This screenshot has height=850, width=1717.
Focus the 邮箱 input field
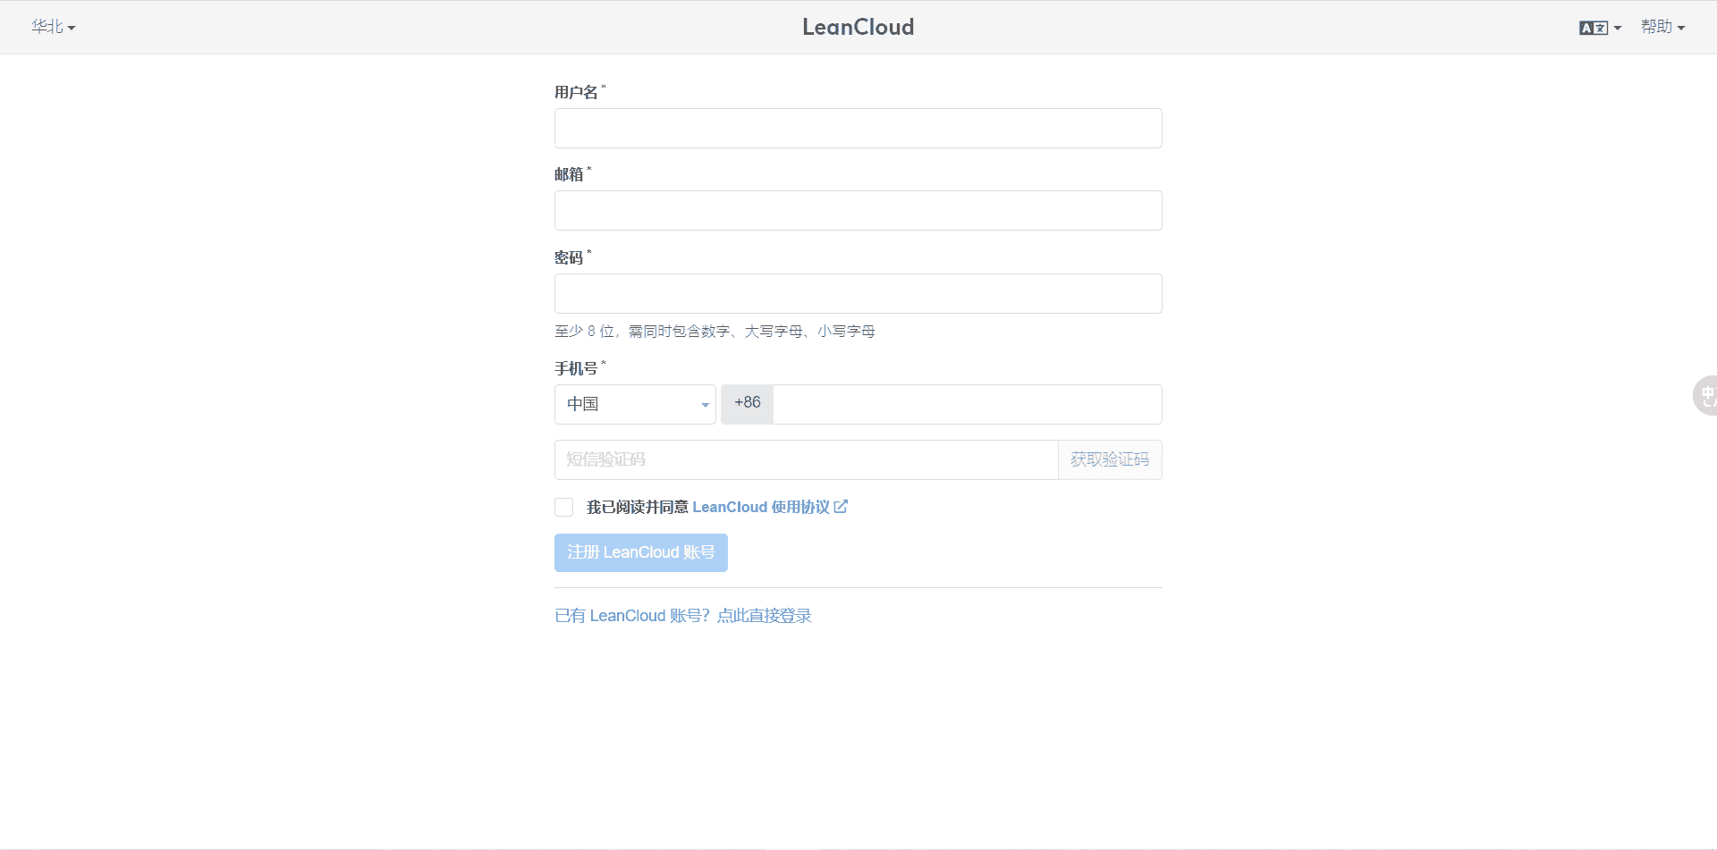(x=858, y=210)
